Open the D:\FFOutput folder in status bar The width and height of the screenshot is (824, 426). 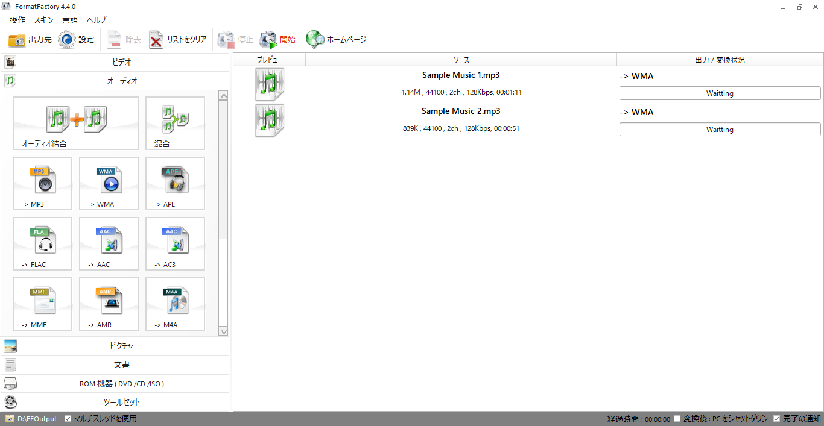point(31,419)
